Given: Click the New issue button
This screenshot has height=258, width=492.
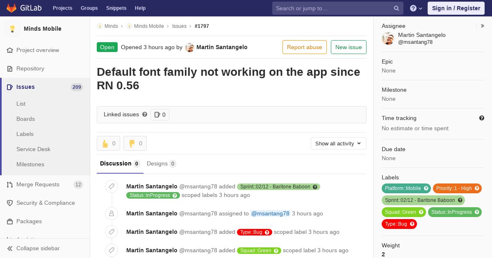Looking at the screenshot, I should (348, 47).
